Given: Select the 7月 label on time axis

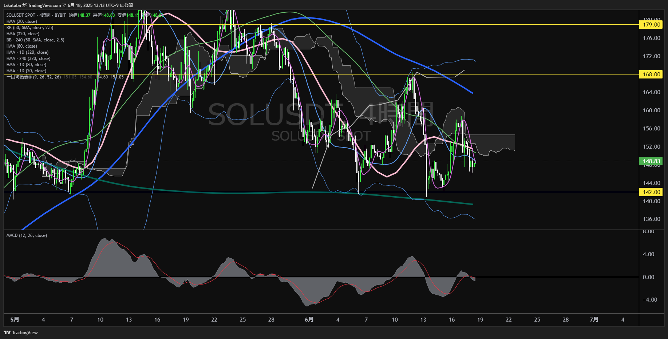Looking at the screenshot, I should (594, 319).
